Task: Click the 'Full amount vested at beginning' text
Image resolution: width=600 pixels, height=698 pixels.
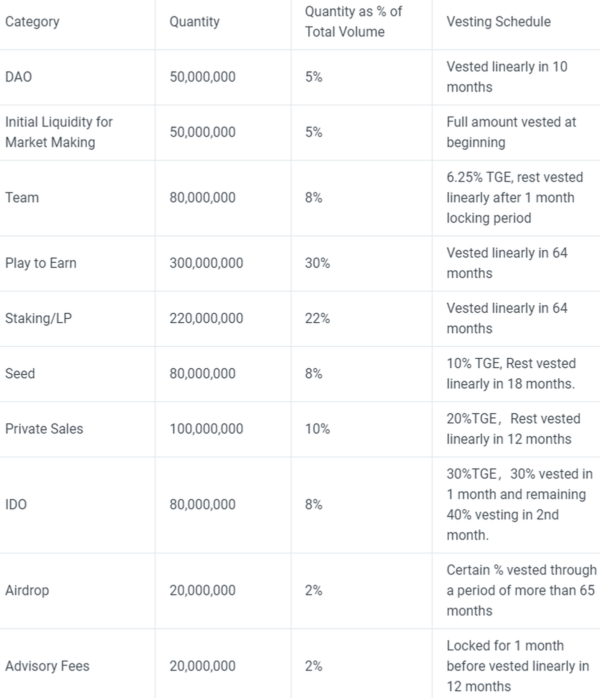Action: (511, 132)
